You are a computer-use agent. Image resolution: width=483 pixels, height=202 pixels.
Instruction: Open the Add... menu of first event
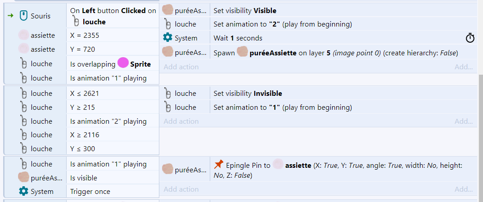pyautogui.click(x=464, y=67)
